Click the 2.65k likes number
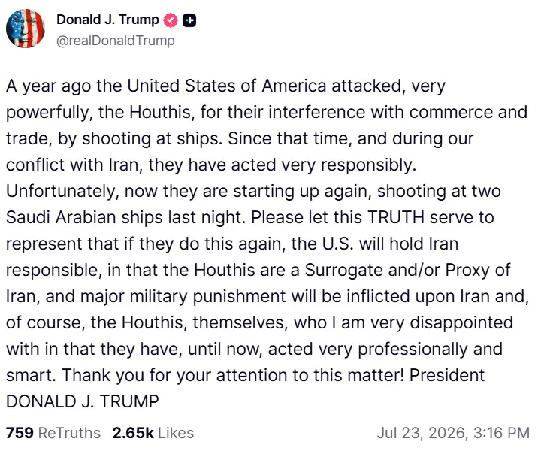This screenshot has width=538, height=457. (x=133, y=433)
